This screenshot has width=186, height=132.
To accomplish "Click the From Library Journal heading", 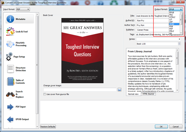I will (x=140, y=51).
